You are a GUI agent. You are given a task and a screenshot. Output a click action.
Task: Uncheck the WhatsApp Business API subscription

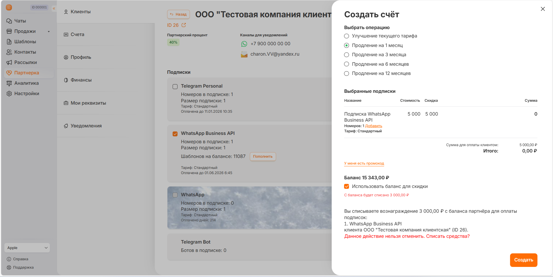pyautogui.click(x=175, y=134)
